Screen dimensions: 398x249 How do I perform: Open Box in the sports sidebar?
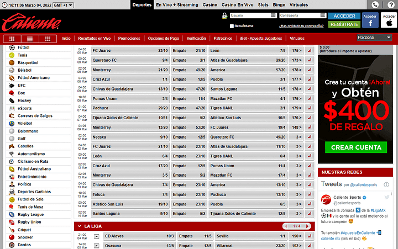(38, 93)
